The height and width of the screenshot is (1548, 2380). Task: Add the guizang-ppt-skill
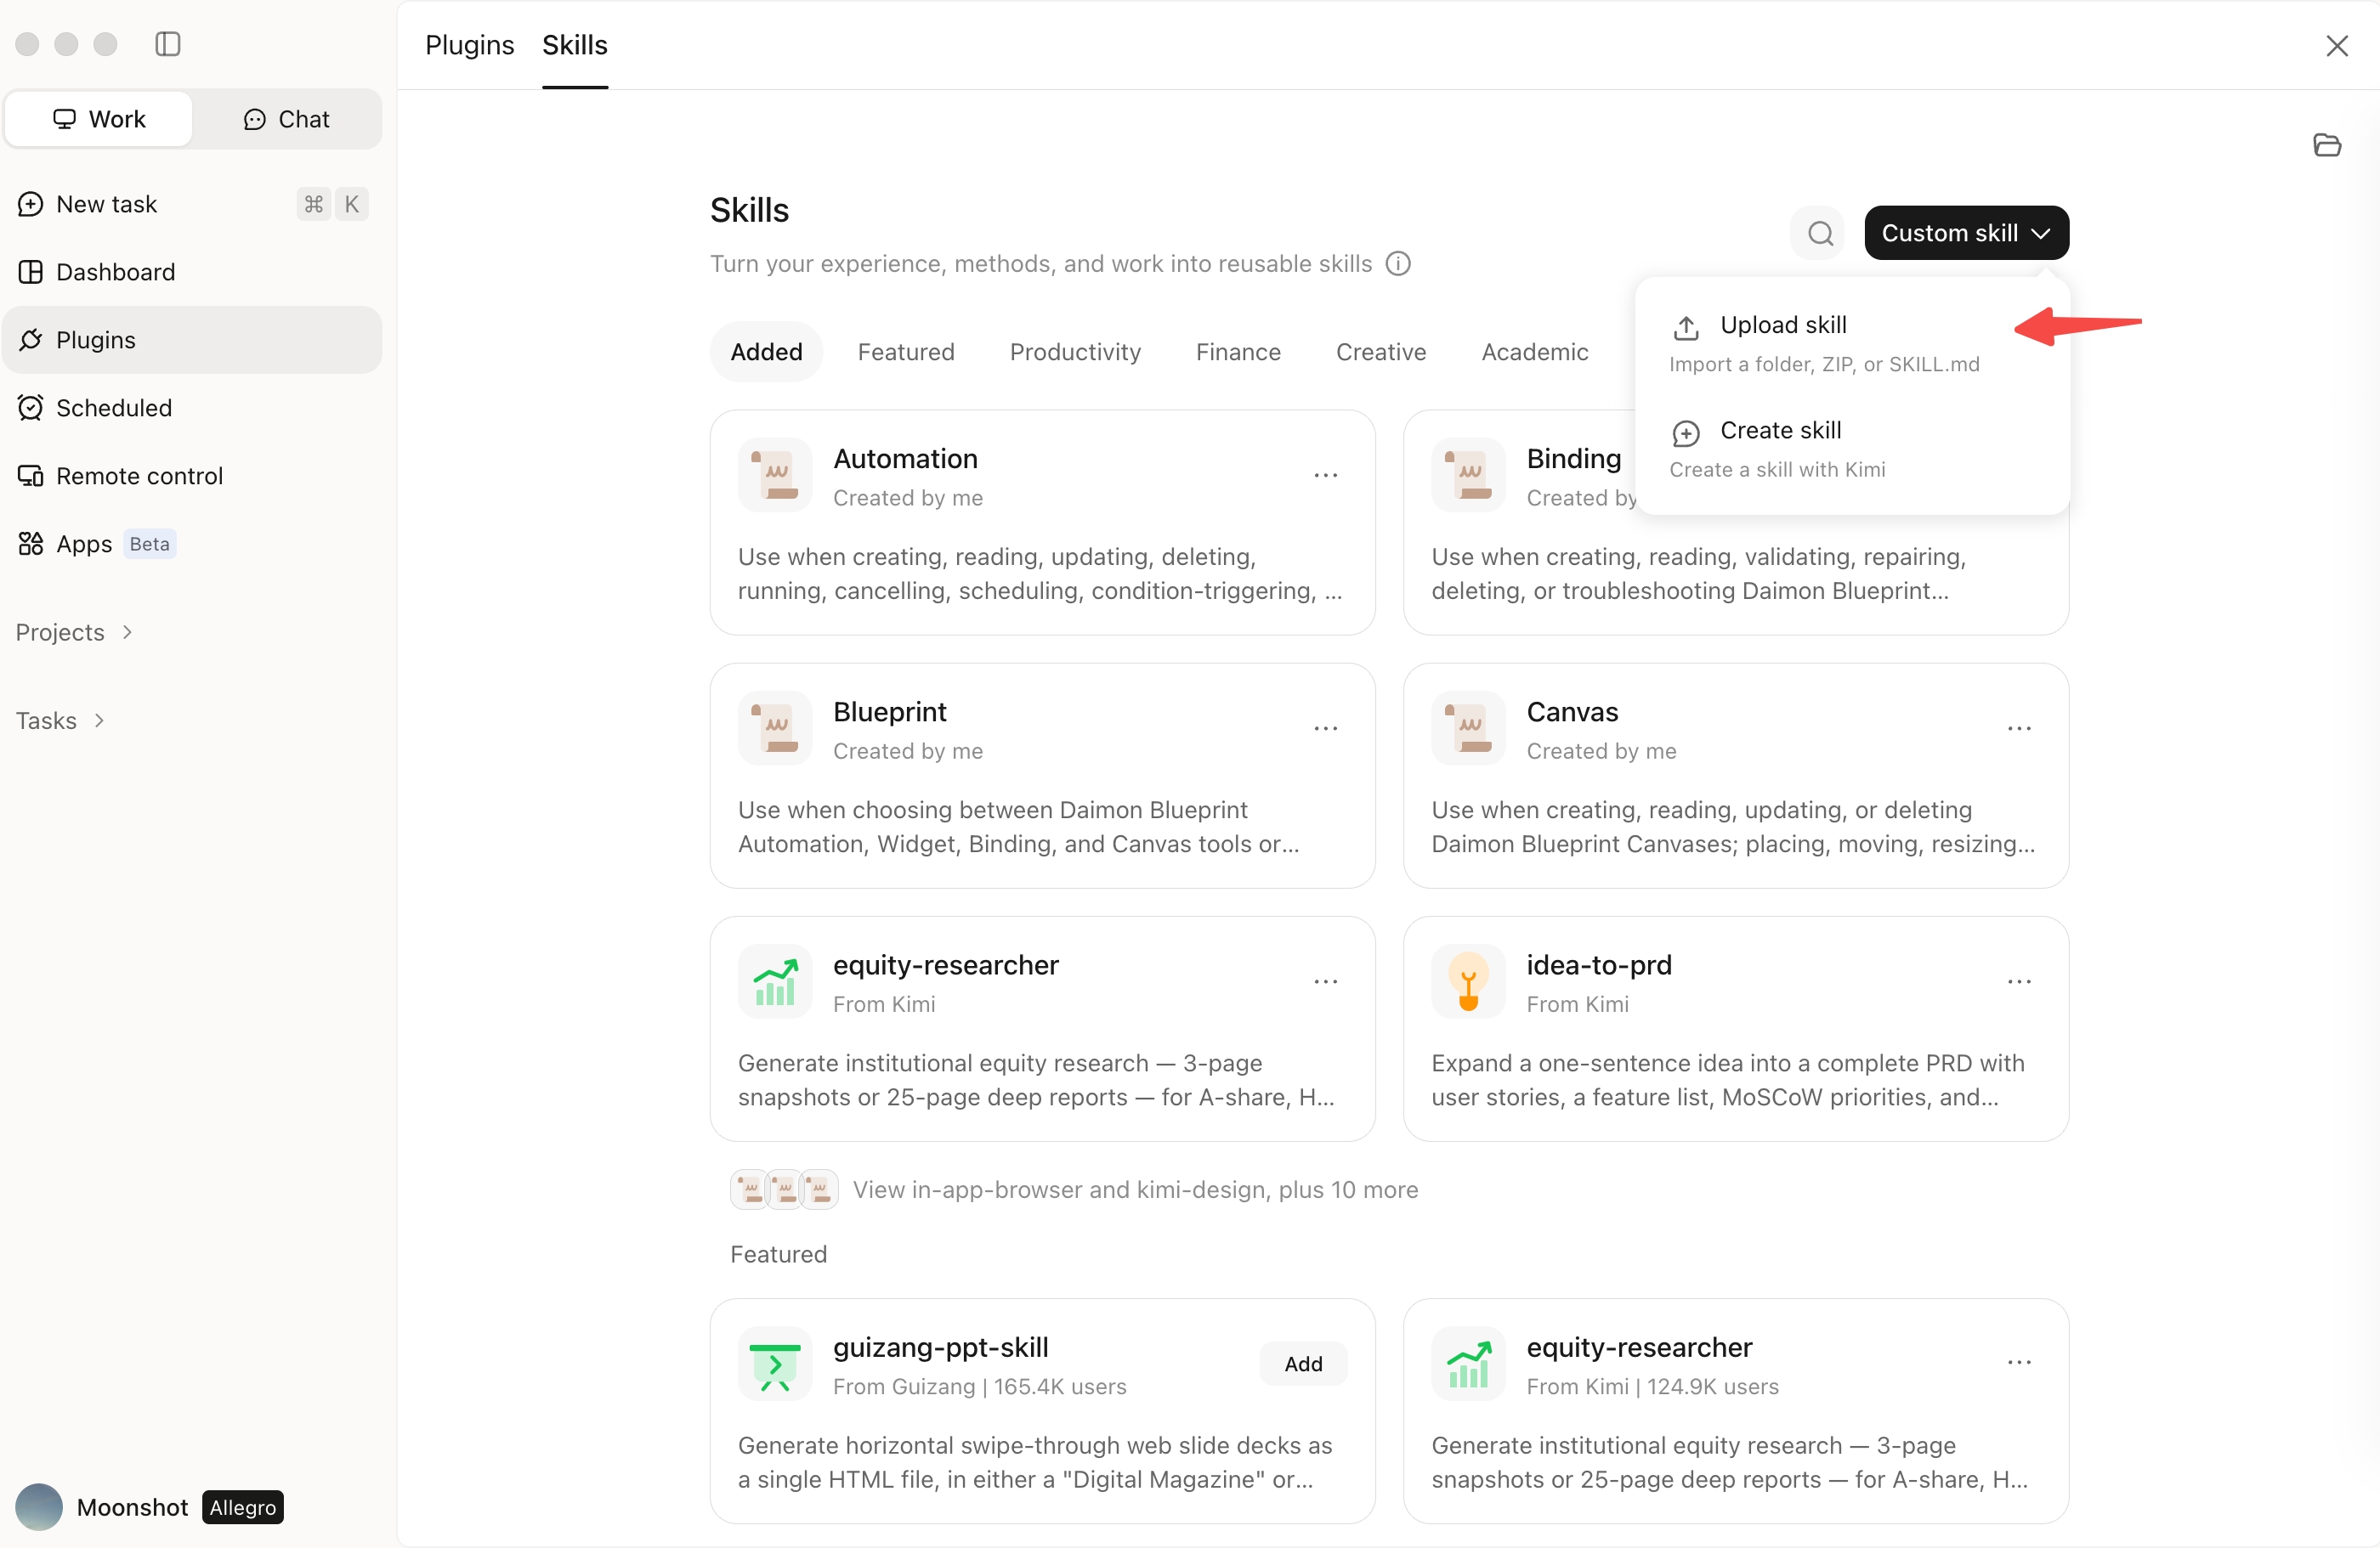point(1302,1364)
